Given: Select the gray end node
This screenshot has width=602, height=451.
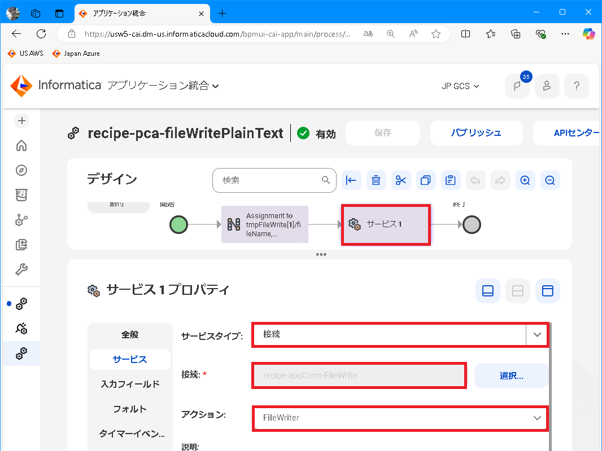Looking at the screenshot, I should (x=472, y=224).
